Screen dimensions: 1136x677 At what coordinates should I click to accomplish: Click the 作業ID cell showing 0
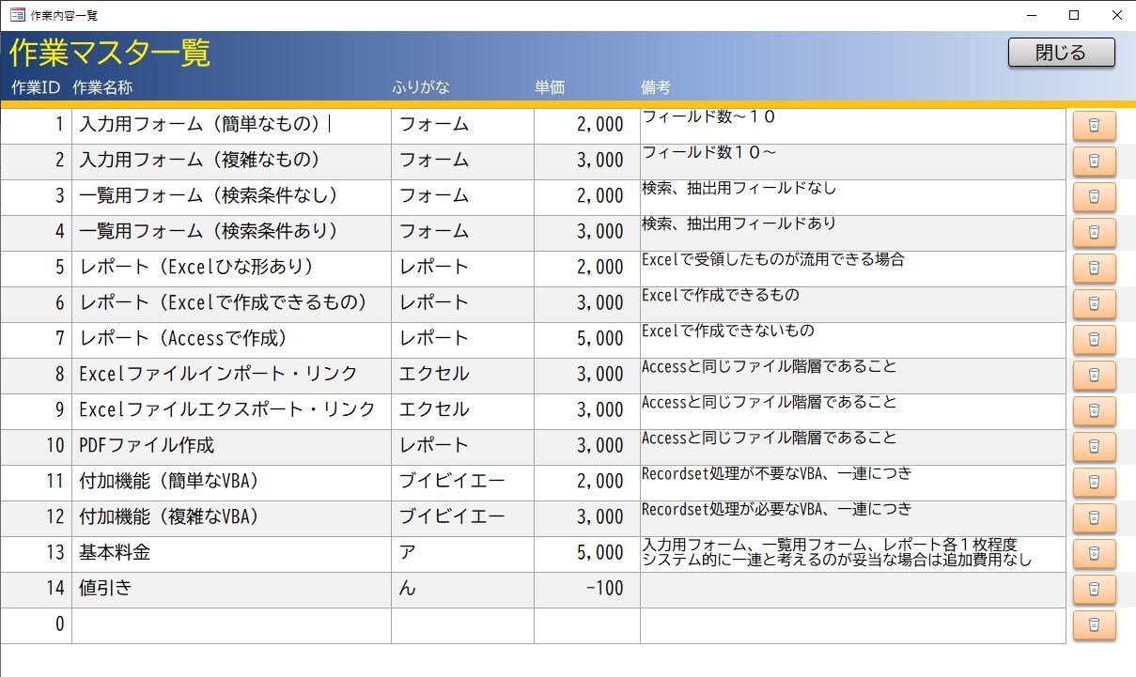coord(36,625)
